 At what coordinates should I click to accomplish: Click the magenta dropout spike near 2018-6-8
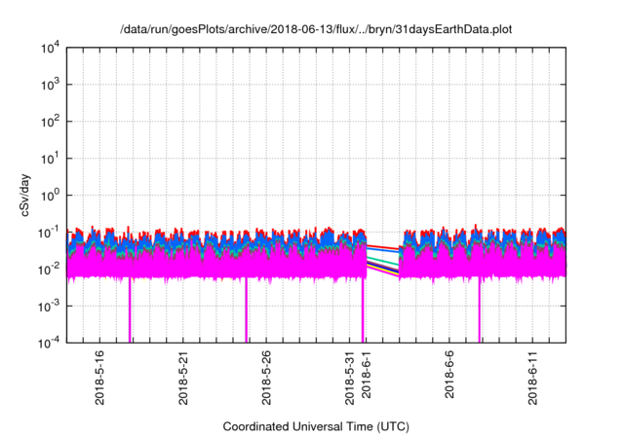tap(480, 309)
